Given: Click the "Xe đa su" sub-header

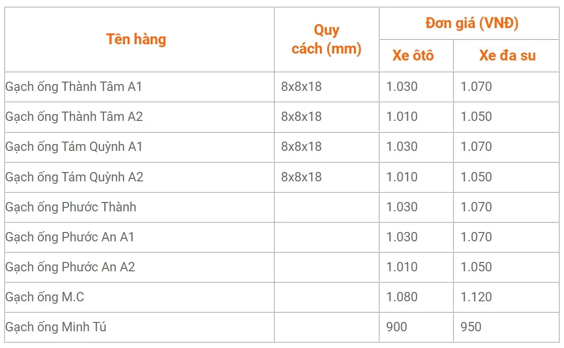Looking at the screenshot, I should point(507,56).
